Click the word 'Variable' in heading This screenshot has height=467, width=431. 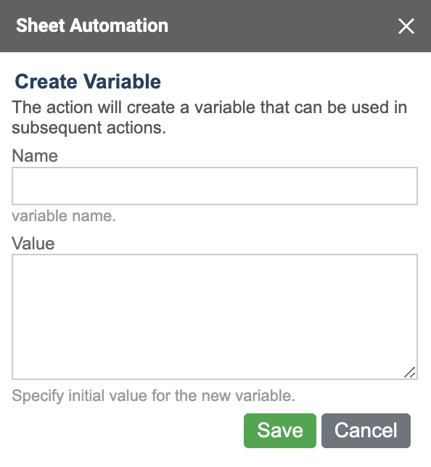point(122,81)
